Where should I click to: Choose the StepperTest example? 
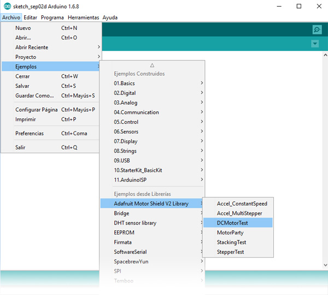pos(230,252)
